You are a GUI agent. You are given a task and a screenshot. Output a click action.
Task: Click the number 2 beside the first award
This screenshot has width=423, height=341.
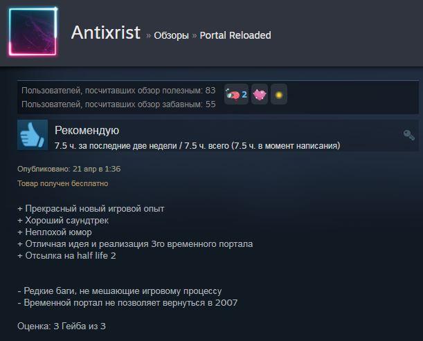click(x=244, y=95)
